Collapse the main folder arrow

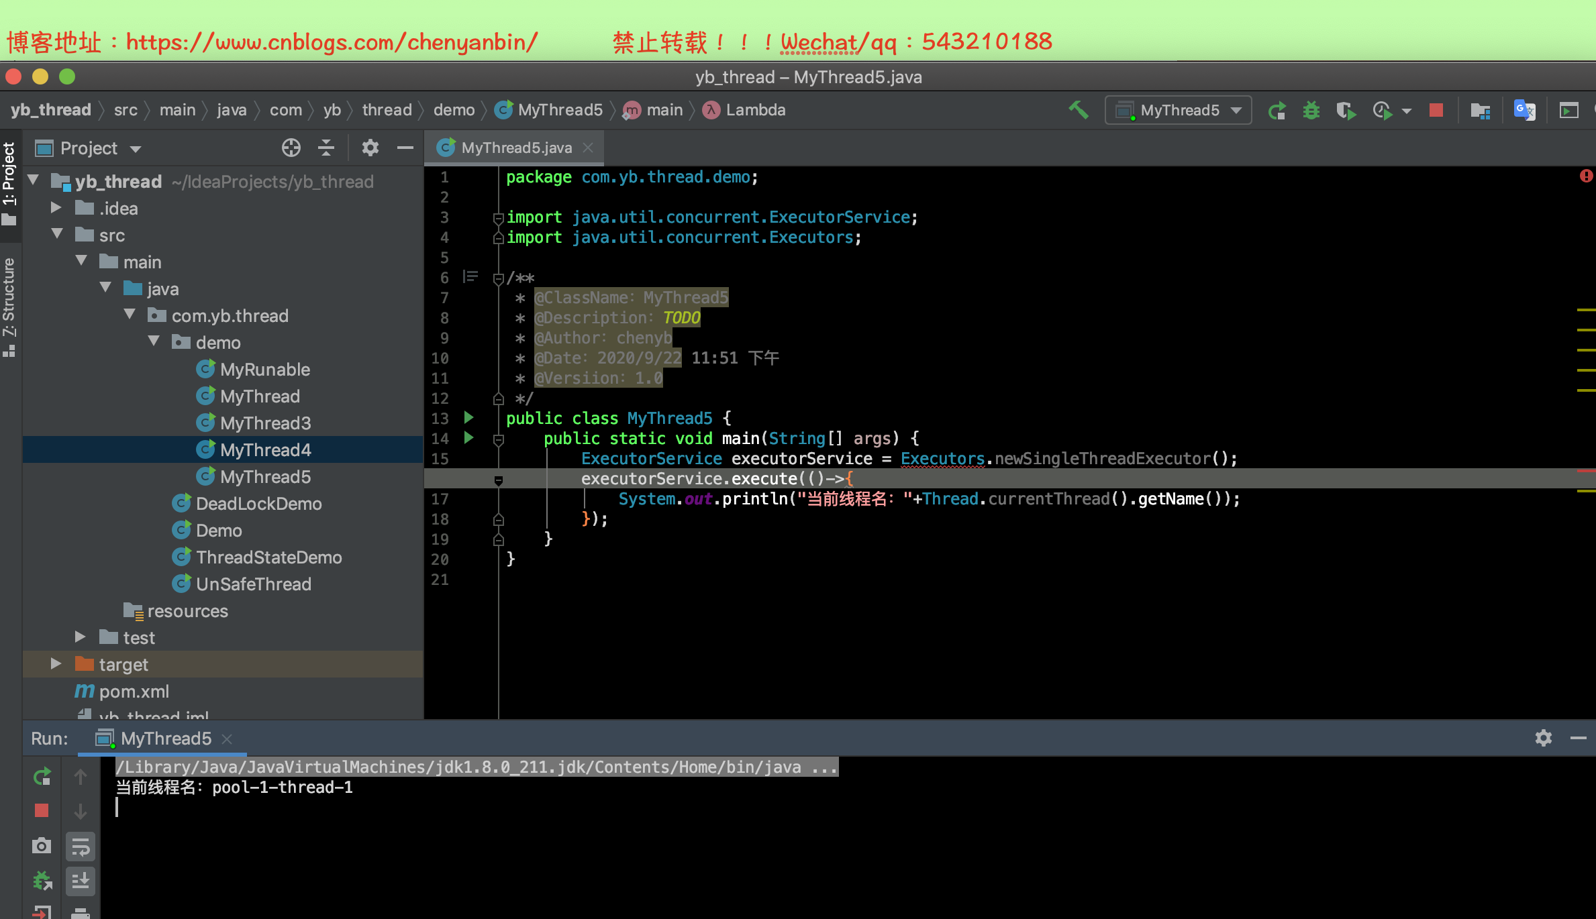[x=82, y=262]
